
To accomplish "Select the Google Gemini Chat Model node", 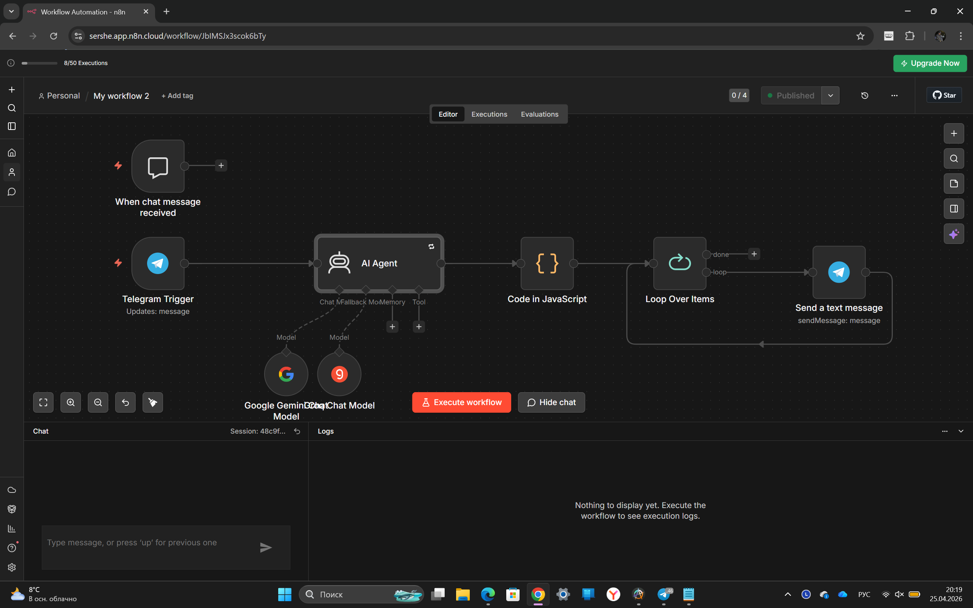I will [x=286, y=374].
